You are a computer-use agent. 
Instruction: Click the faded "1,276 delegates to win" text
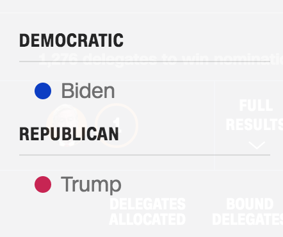pos(161,60)
